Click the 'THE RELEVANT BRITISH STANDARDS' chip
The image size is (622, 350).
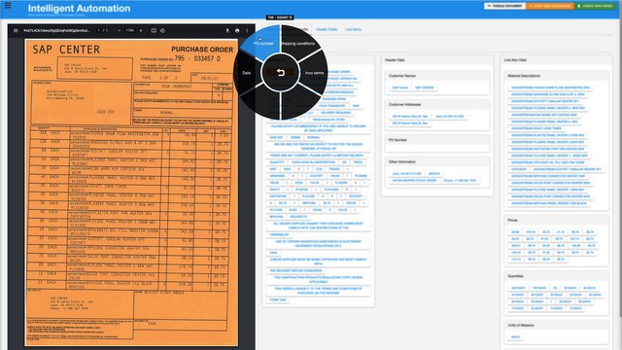(295, 270)
